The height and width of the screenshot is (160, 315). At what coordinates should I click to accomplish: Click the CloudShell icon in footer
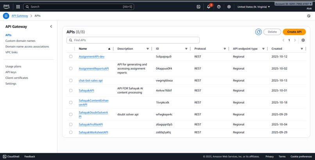point(4,156)
